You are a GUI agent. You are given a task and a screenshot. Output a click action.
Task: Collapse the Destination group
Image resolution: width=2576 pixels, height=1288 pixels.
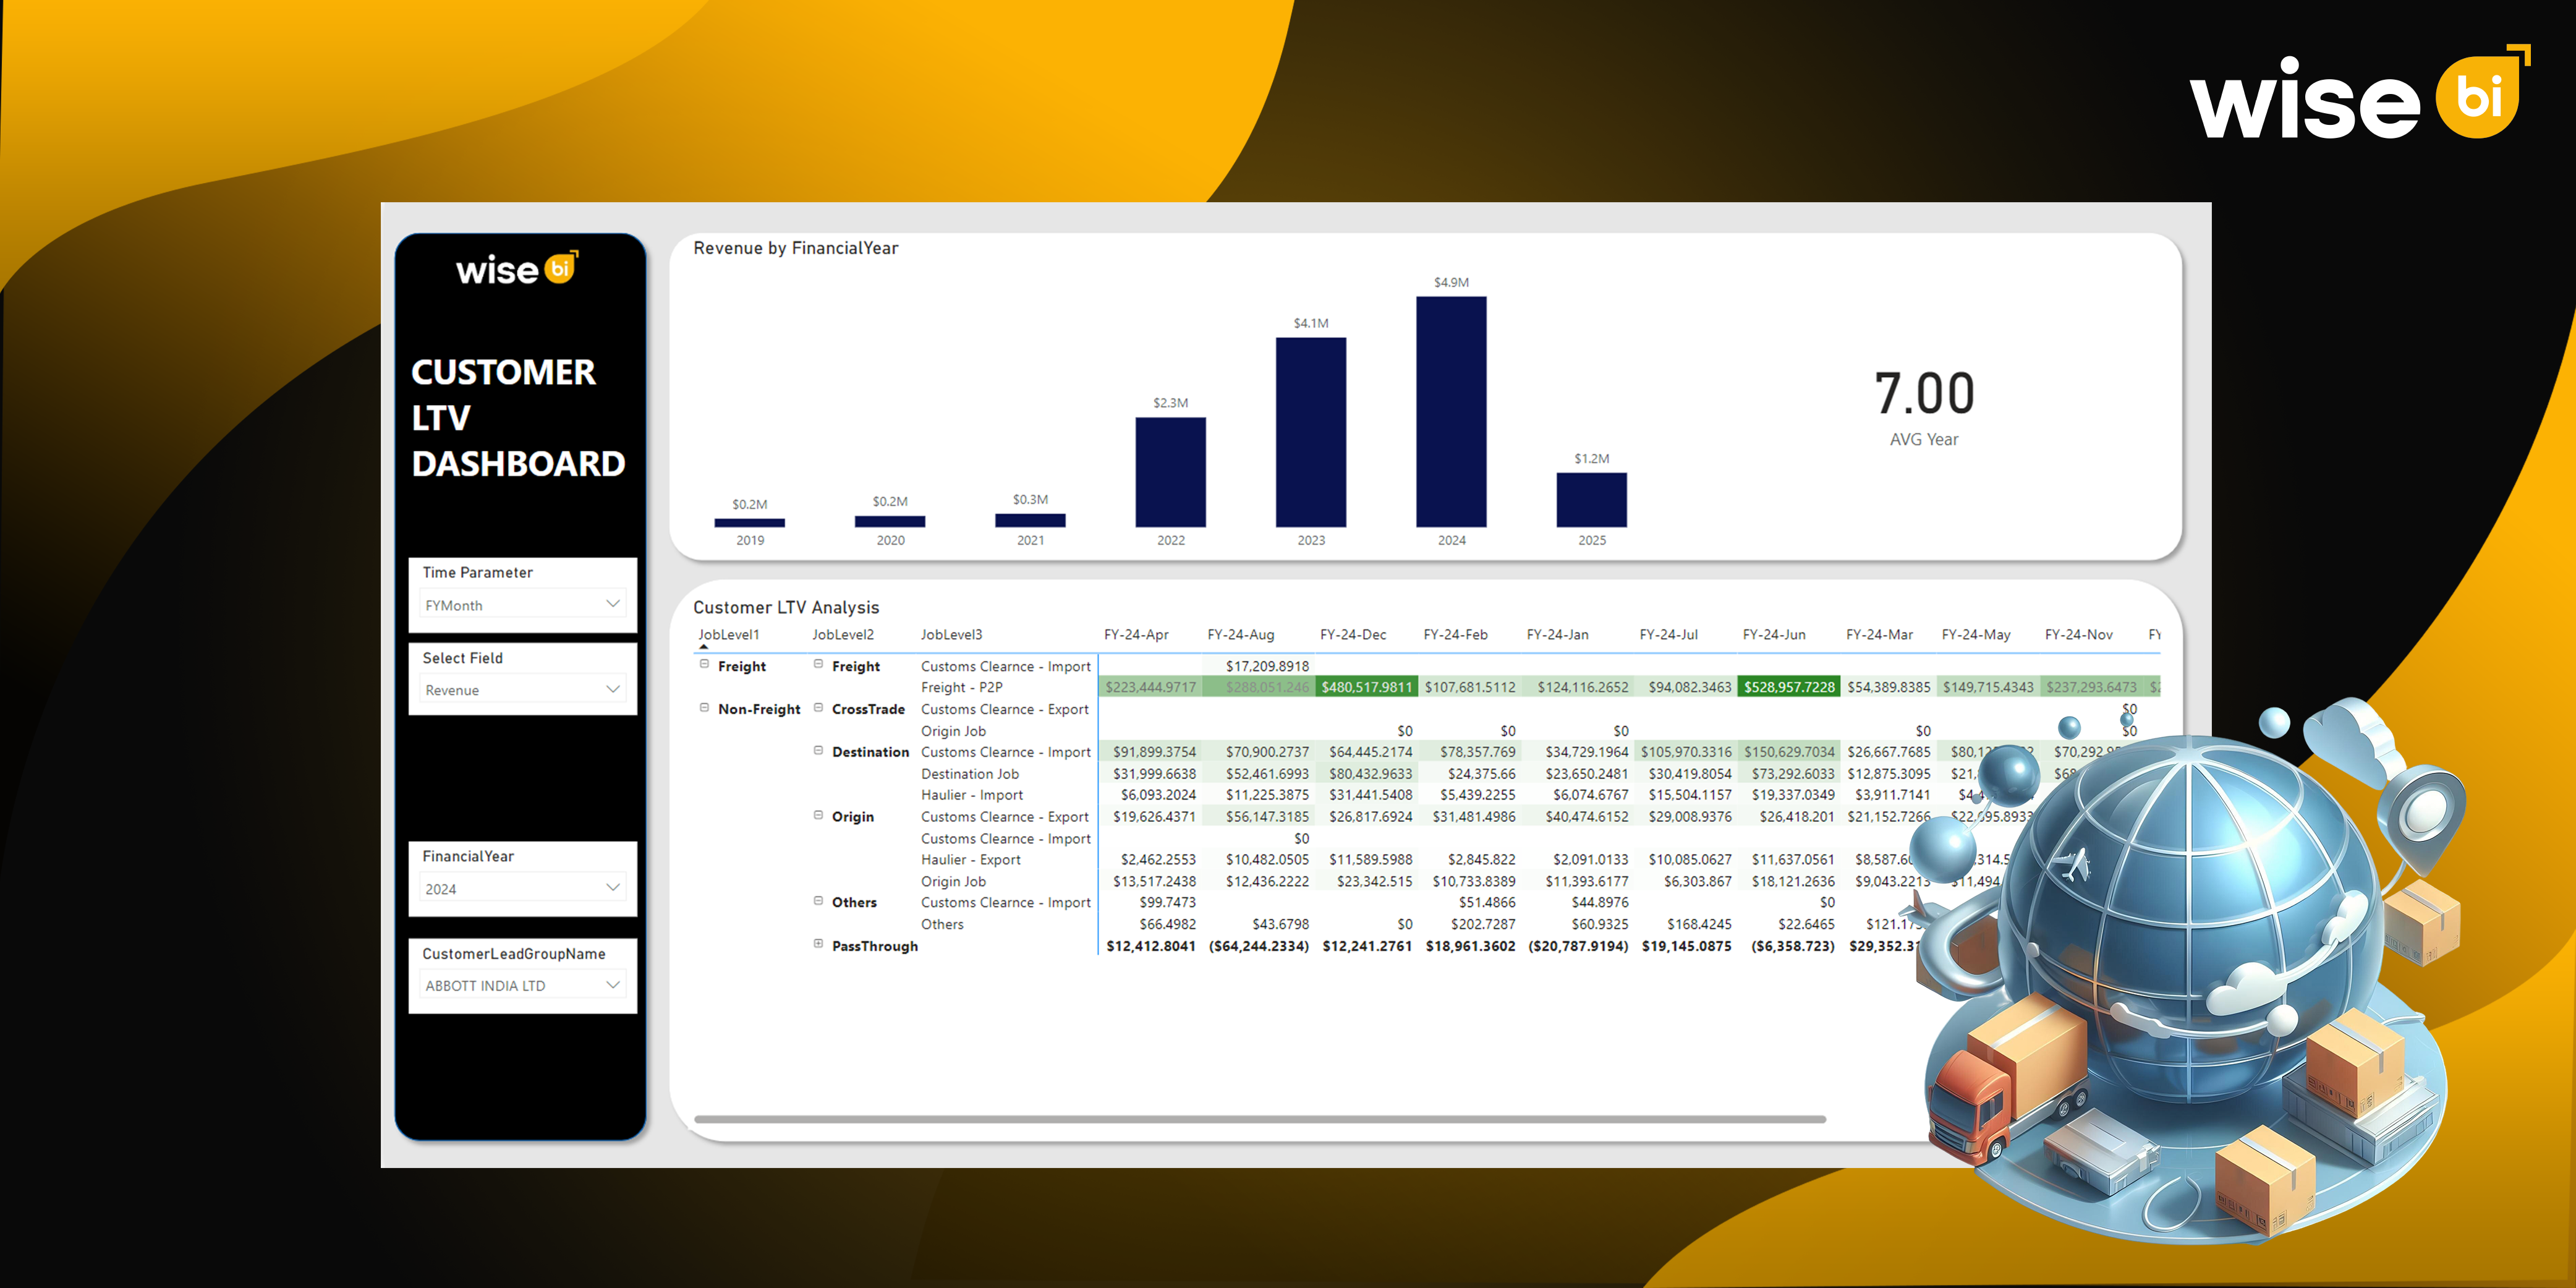(818, 750)
